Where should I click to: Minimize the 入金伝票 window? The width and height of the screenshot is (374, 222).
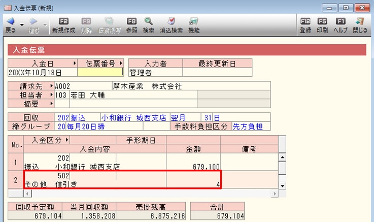click(329, 8)
